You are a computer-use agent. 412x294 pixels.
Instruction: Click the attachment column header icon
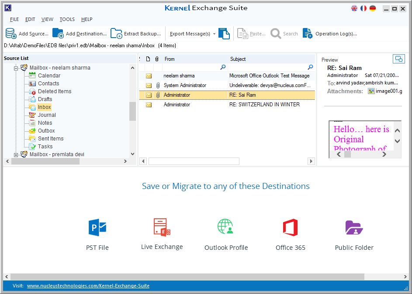click(x=157, y=59)
